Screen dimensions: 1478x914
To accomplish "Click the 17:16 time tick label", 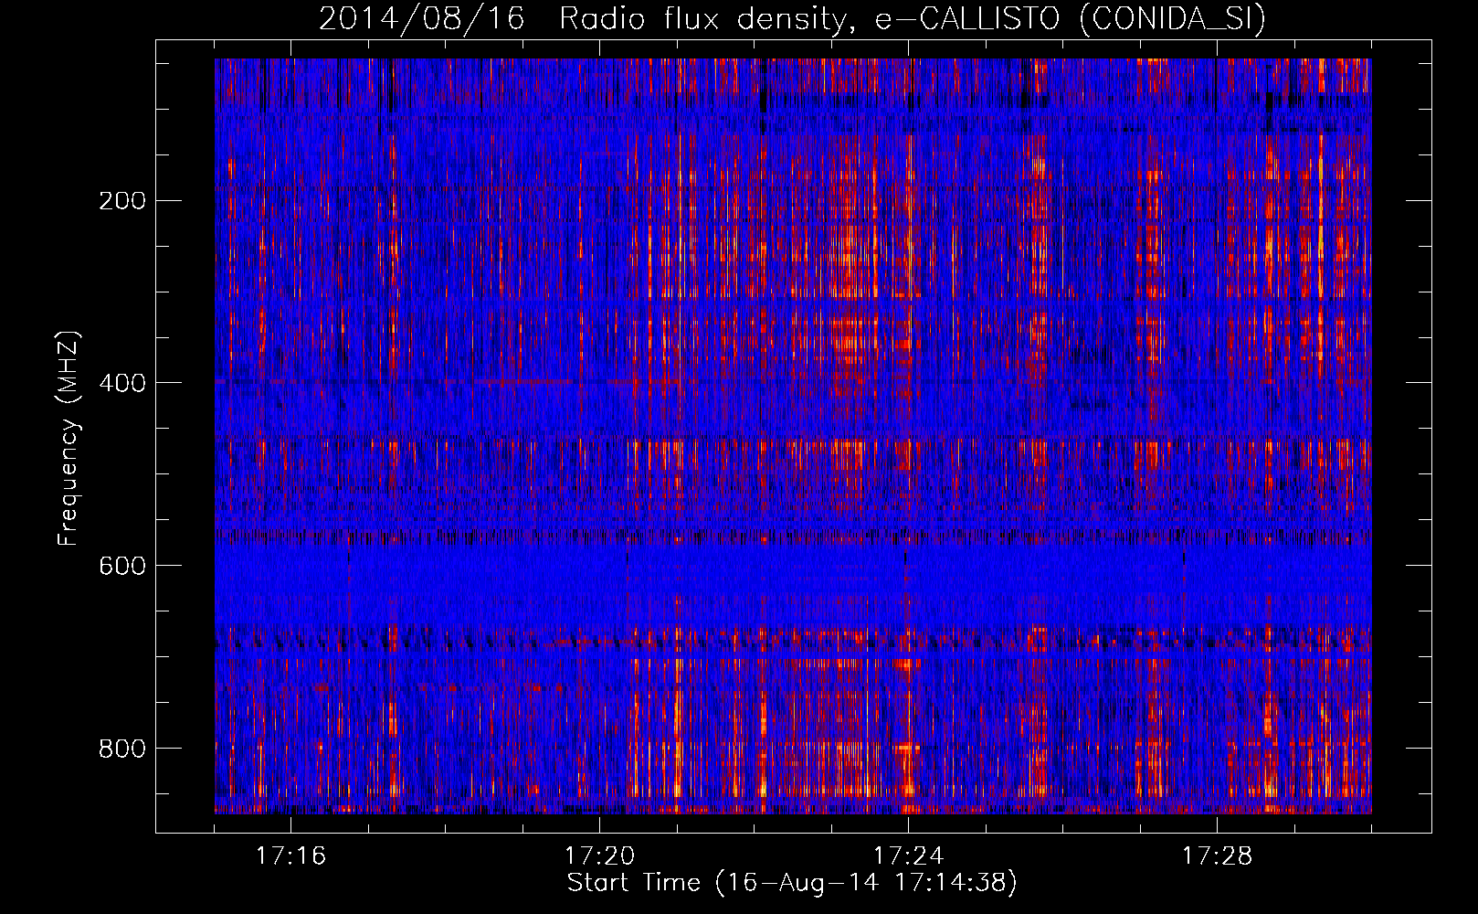I will 290,856.
